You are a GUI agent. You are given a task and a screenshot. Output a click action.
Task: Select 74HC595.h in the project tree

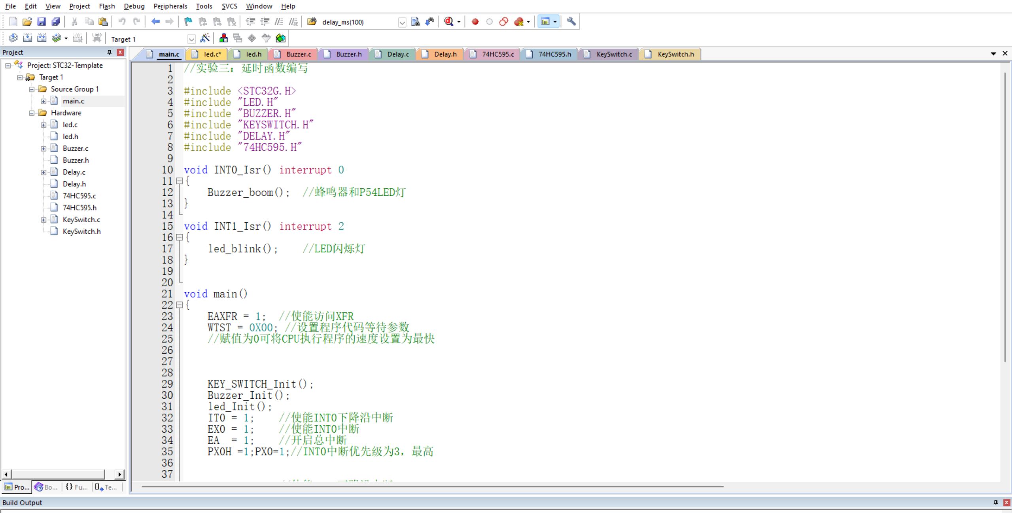click(x=79, y=208)
